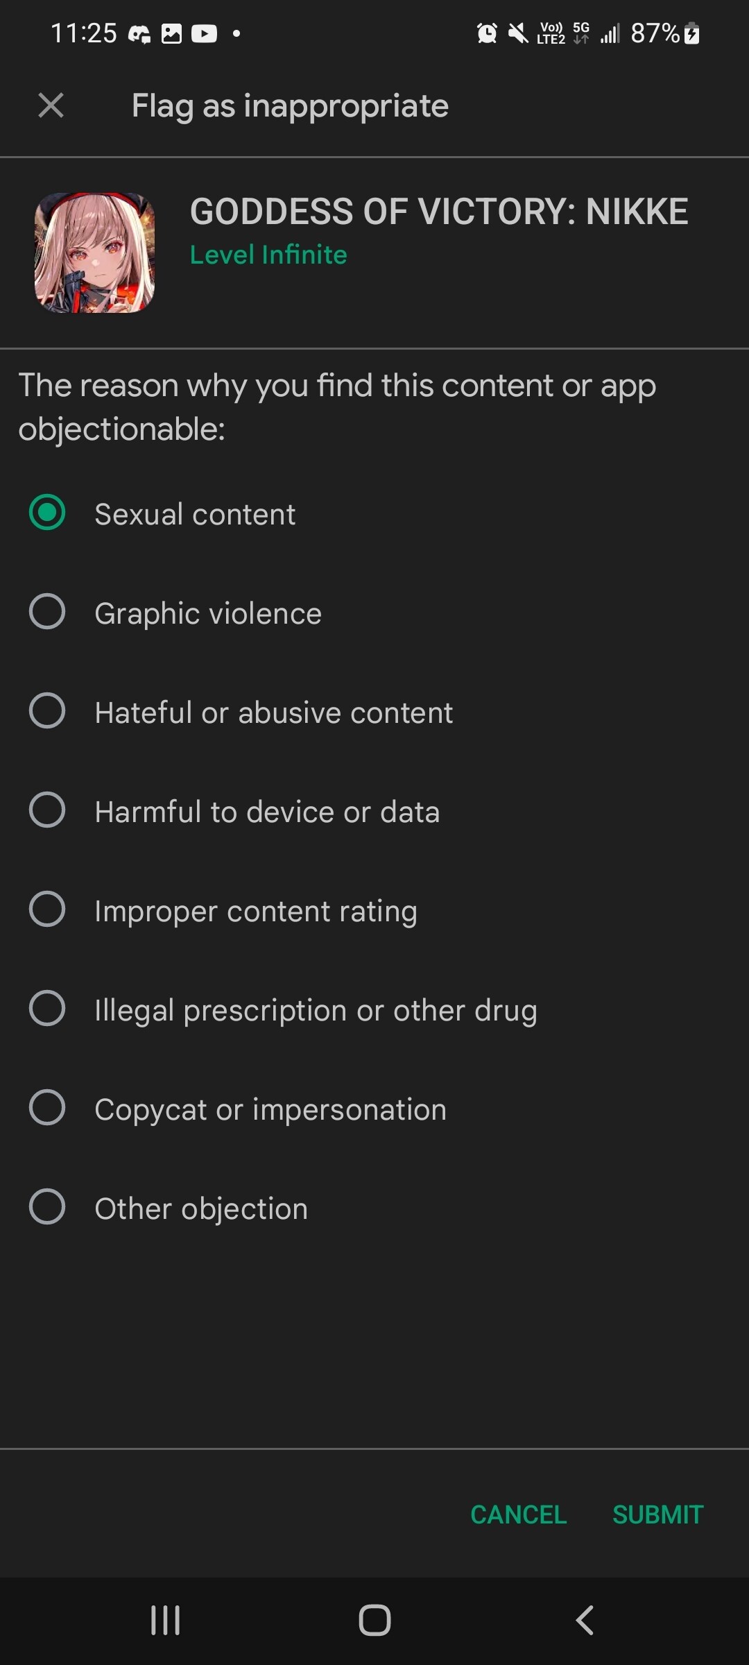Close the Flag as inappropriate dialog
Viewport: 749px width, 1665px height.
click(x=51, y=106)
